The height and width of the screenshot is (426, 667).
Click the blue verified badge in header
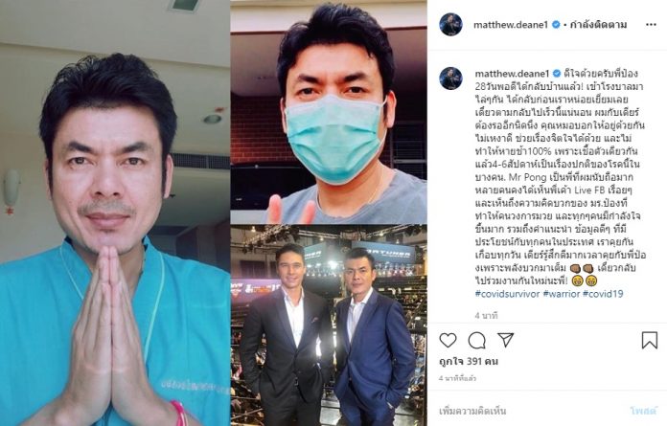tap(556, 25)
